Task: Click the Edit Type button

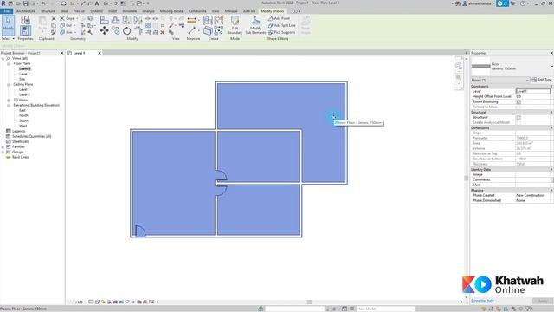Action: pos(542,80)
